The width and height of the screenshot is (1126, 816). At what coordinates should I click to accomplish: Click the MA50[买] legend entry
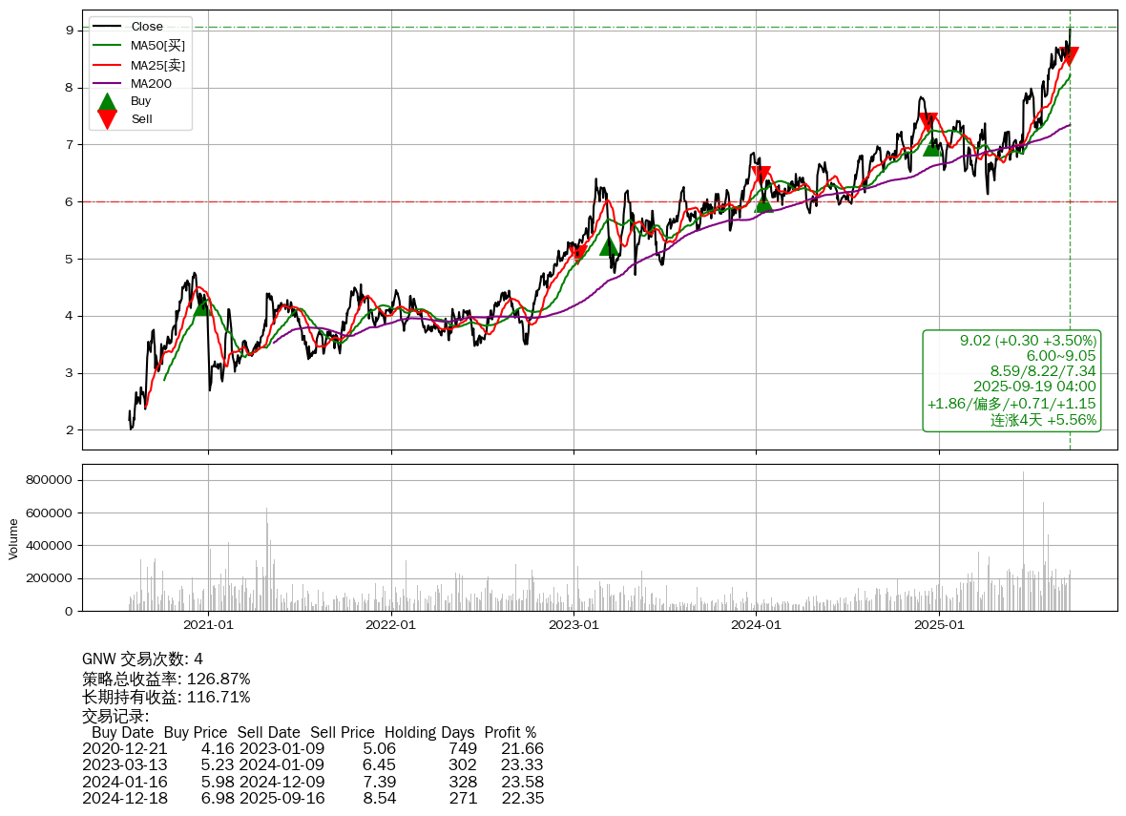click(157, 45)
